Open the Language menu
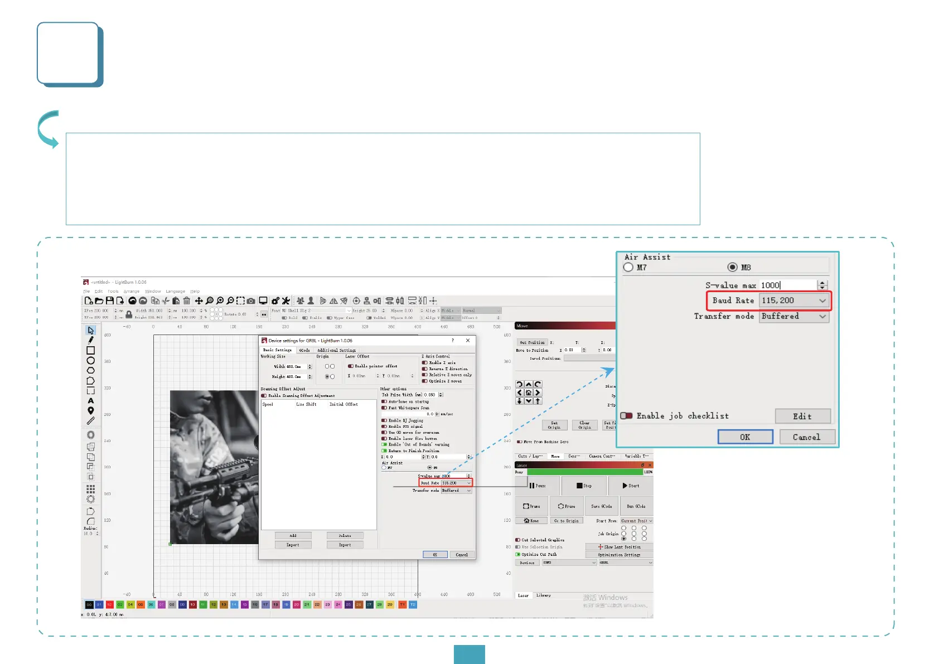Viewport: 939px width, 664px height. pos(175,291)
